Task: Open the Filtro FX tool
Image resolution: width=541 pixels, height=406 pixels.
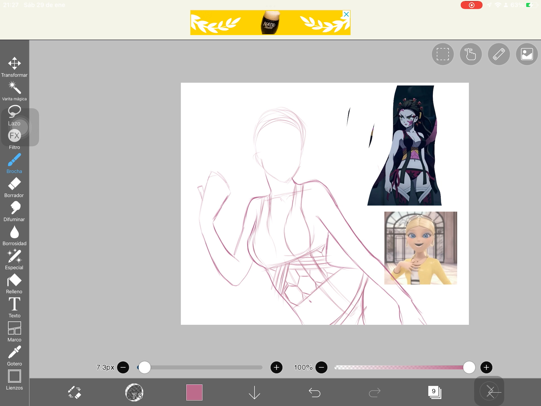Action: point(14,140)
